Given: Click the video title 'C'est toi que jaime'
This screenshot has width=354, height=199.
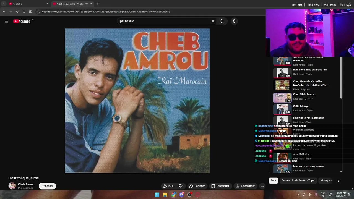Looking at the screenshot, I should coord(24,178).
